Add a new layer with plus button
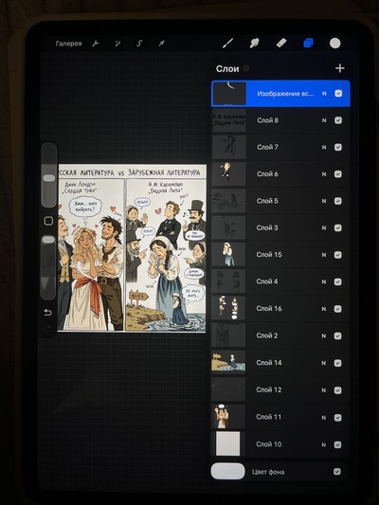 pyautogui.click(x=340, y=68)
